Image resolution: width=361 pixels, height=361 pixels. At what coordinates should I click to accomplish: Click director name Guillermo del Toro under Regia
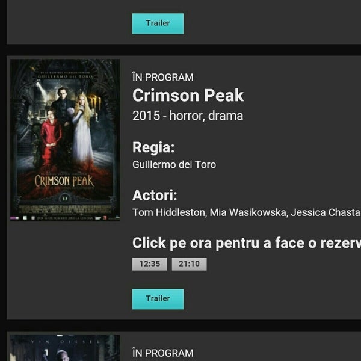pos(174,165)
